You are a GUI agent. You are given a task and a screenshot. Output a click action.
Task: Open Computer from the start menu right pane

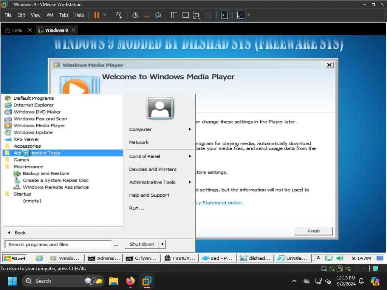coord(140,130)
